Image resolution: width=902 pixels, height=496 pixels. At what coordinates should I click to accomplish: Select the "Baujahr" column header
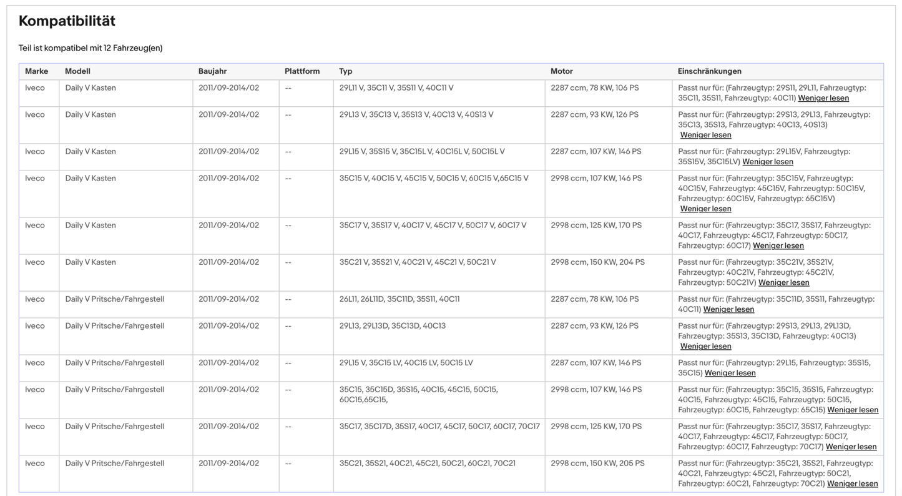(x=212, y=71)
